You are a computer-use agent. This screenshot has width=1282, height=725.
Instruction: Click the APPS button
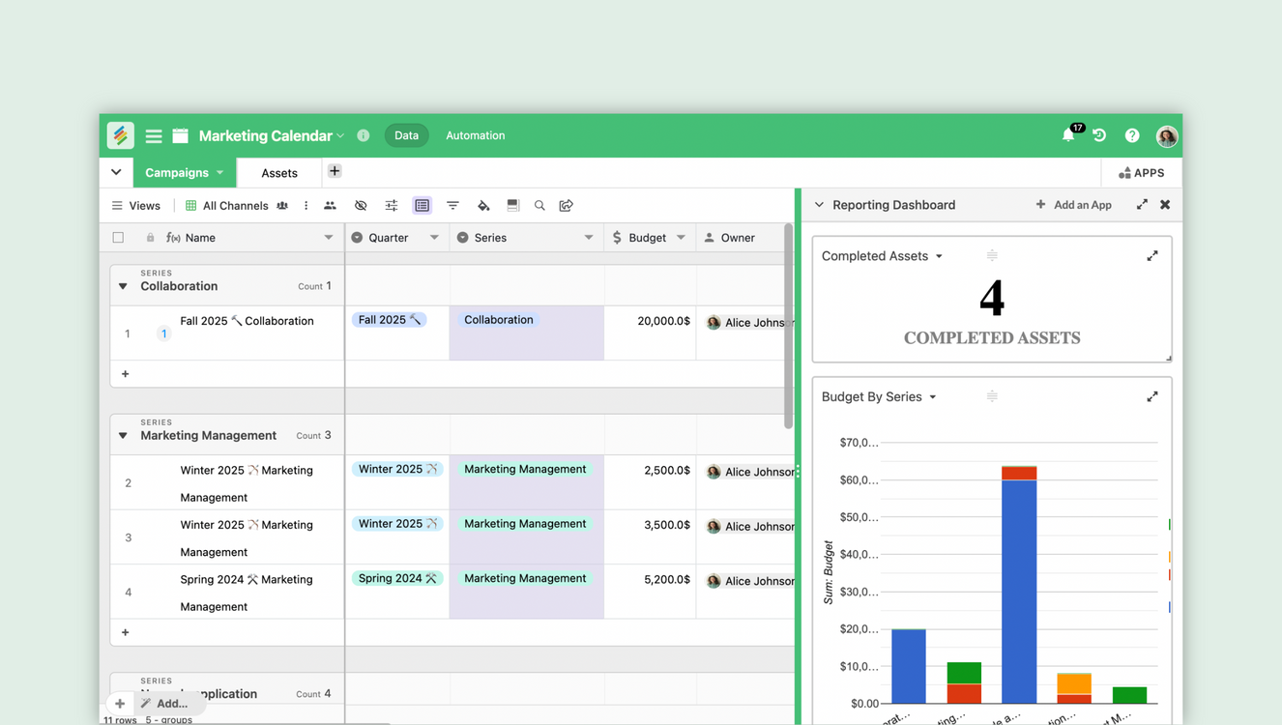[1142, 173]
